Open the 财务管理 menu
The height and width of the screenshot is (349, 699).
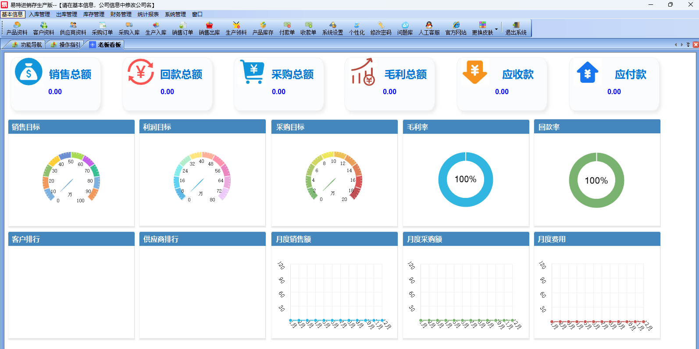pyautogui.click(x=121, y=14)
